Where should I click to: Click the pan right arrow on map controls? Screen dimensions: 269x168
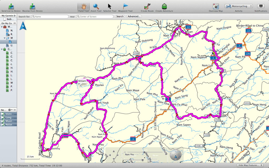(x=117, y=155)
